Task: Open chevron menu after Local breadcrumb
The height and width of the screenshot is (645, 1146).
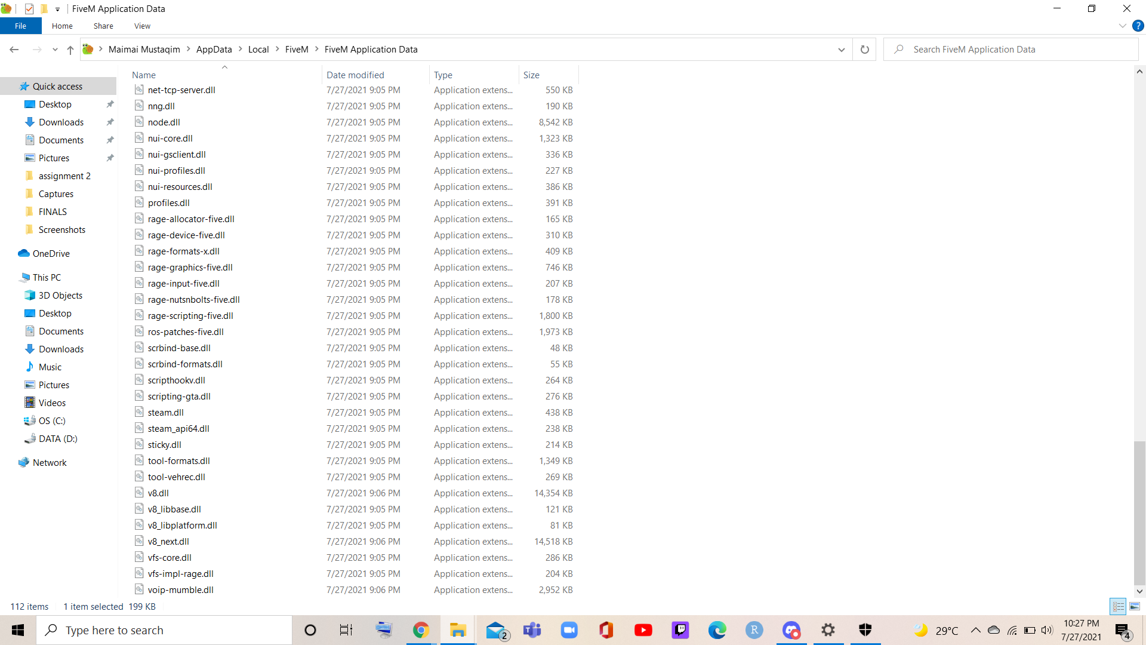Action: [x=278, y=50]
